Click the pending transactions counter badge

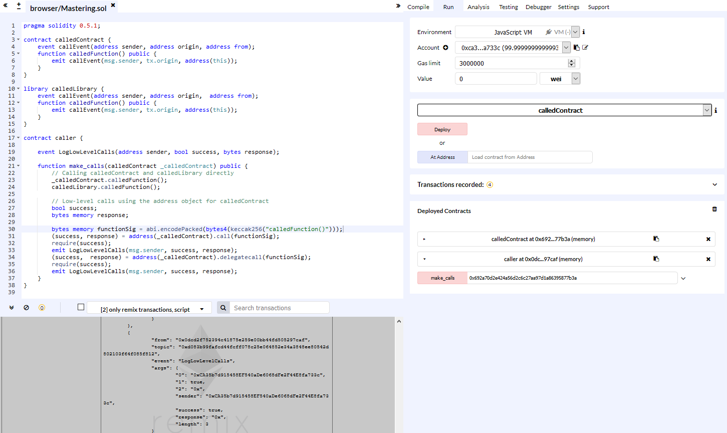(42, 308)
